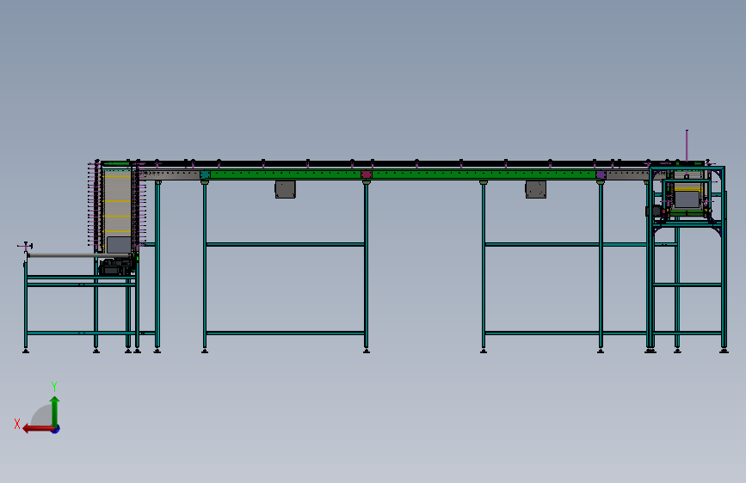Select the purple joint bracket on the conveyor rail
The height and width of the screenshot is (483, 746).
(x=601, y=175)
